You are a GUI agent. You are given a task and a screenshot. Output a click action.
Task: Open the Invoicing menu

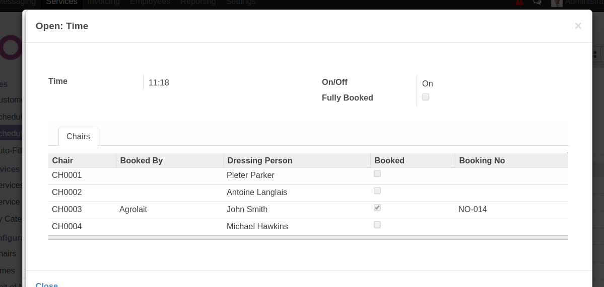[104, 3]
